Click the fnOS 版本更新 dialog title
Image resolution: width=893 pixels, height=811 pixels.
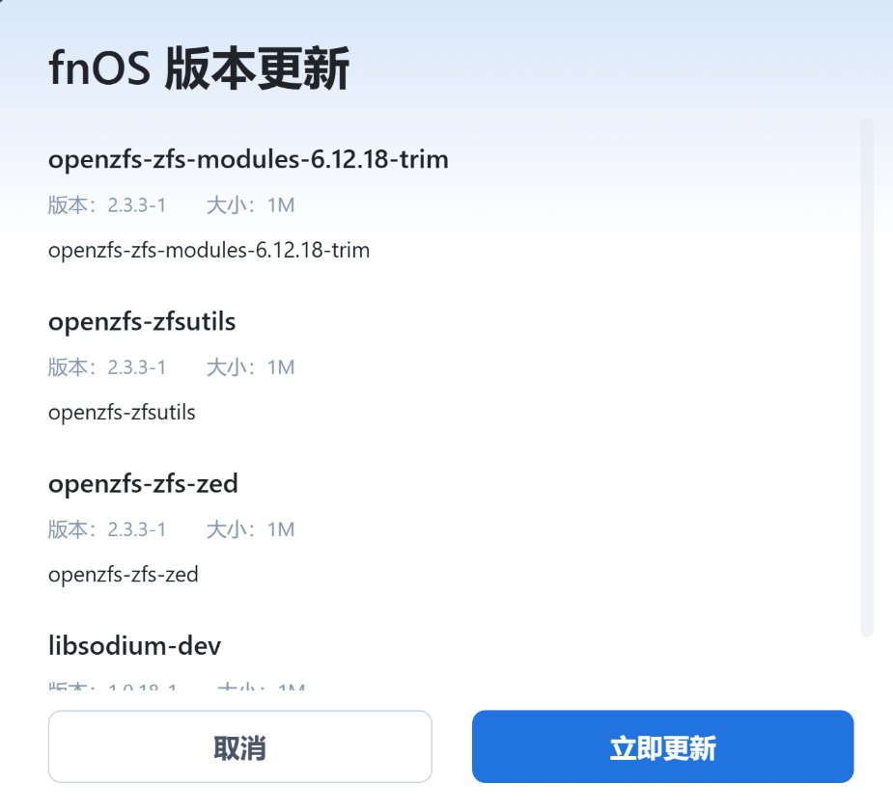[x=199, y=70]
